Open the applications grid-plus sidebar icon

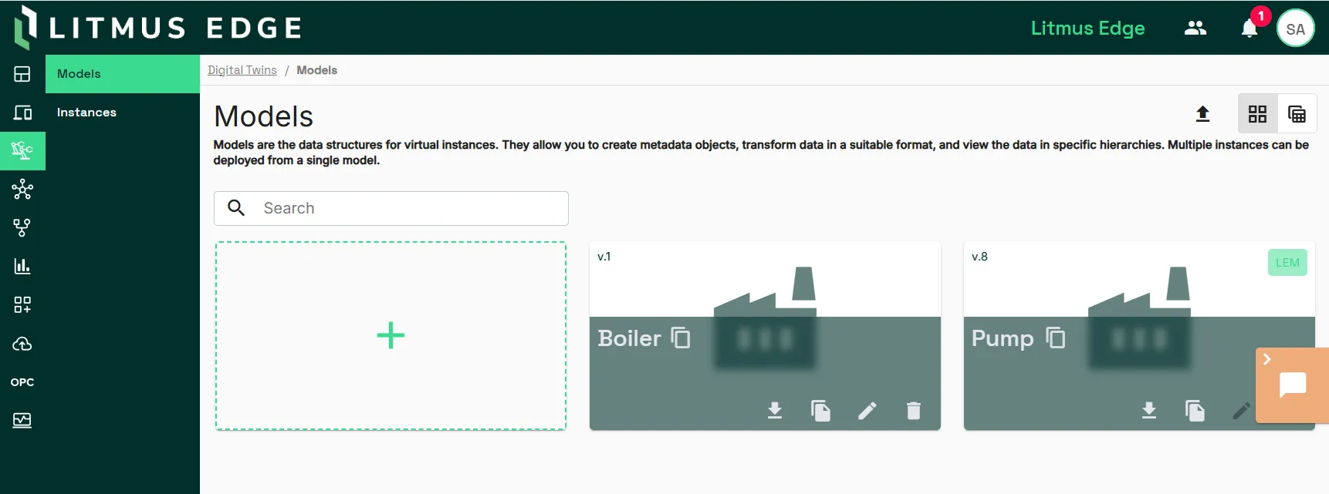point(22,304)
